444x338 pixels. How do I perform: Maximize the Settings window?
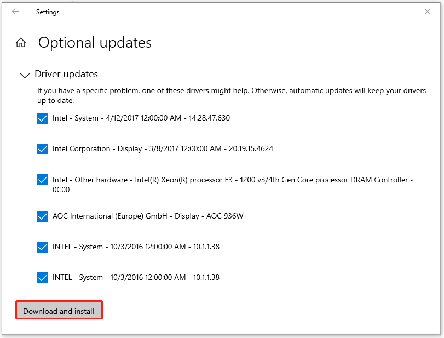click(x=402, y=12)
